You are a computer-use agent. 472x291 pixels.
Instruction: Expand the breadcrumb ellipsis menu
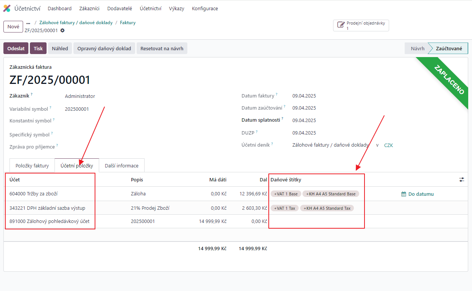(28, 23)
